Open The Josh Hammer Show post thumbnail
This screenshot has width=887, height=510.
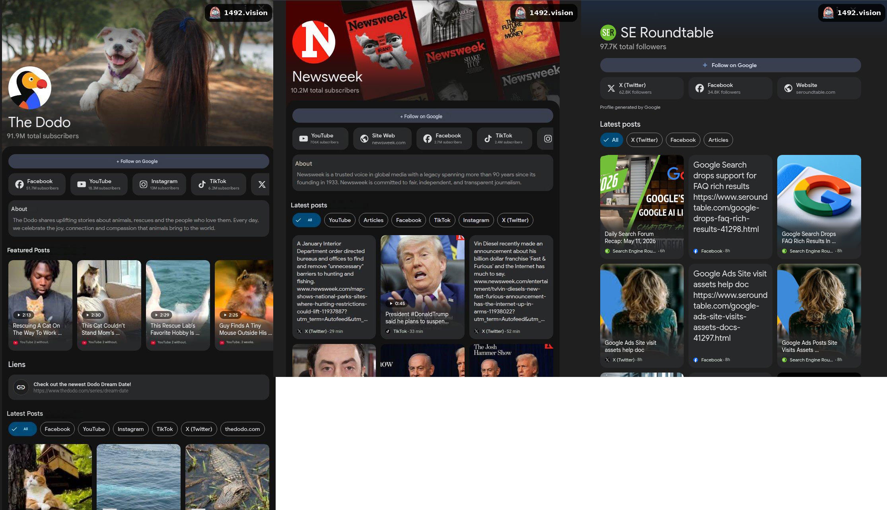pyautogui.click(x=511, y=360)
